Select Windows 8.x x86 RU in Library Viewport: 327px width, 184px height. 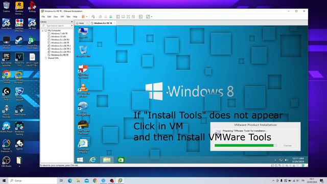coord(60,40)
